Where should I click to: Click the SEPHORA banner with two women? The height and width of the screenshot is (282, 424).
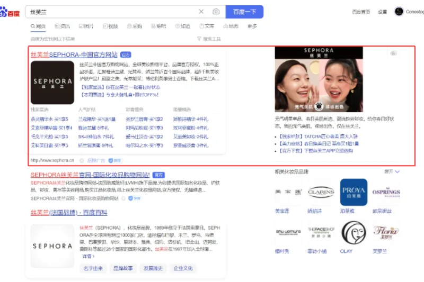pos(319,79)
